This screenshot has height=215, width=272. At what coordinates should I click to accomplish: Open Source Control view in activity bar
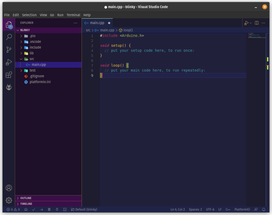tap(9, 49)
